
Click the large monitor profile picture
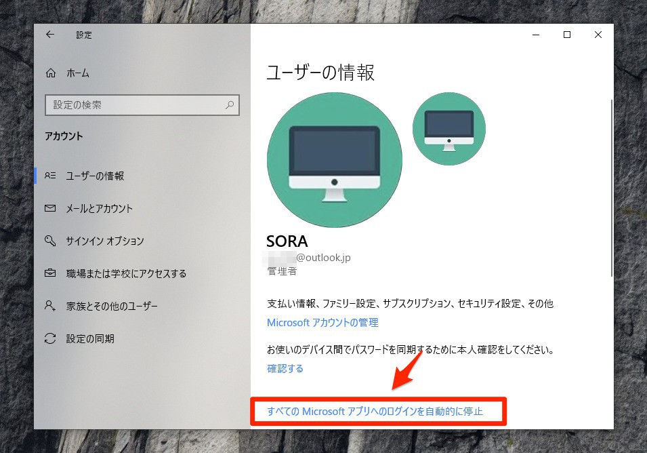335,160
